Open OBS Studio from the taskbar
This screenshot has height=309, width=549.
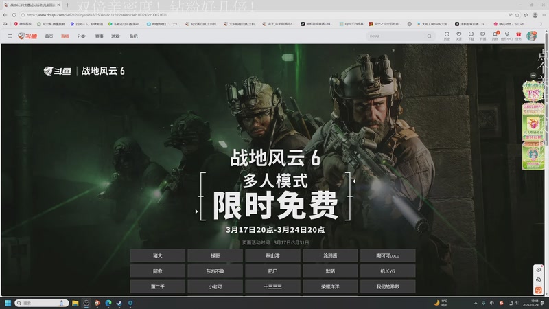tap(86, 303)
